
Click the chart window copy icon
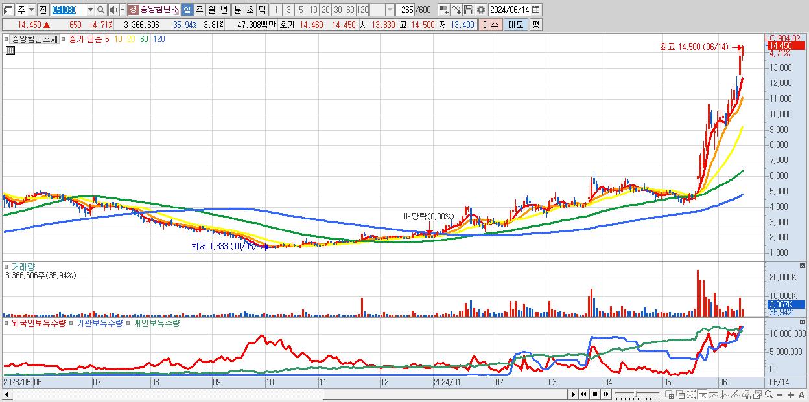[x=757, y=394]
